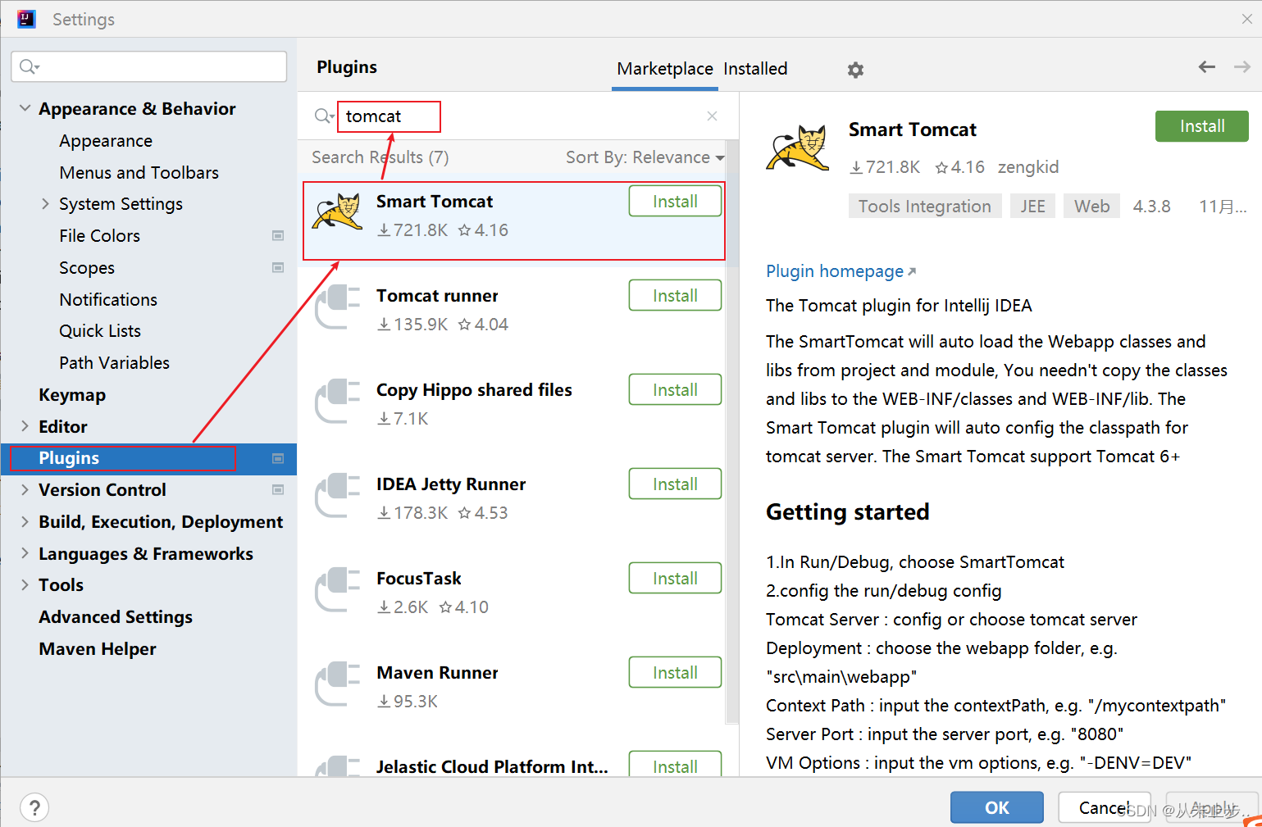Viewport: 1262px width, 827px height.
Task: Select the File Colors settings item
Action: [x=99, y=236]
